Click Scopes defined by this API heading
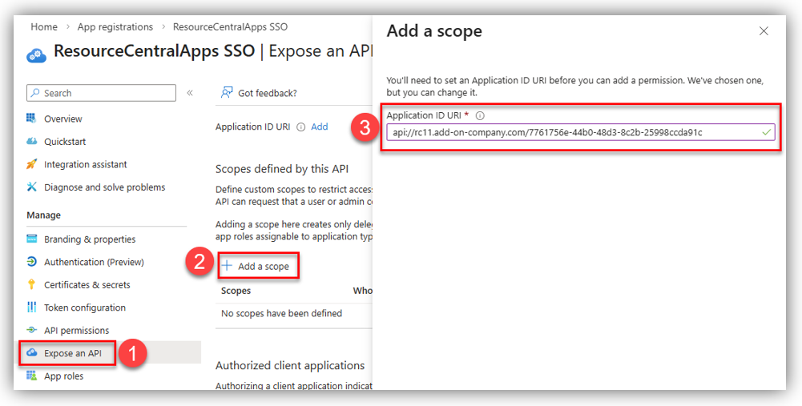Screen dimensions: 802x406 282,169
